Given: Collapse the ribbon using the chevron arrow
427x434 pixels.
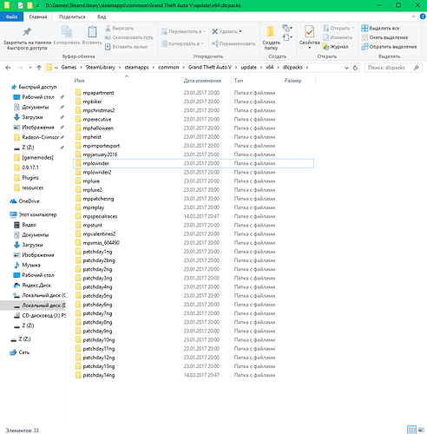Looking at the screenshot, I should 413,16.
